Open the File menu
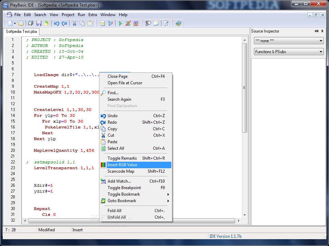 [17, 15]
